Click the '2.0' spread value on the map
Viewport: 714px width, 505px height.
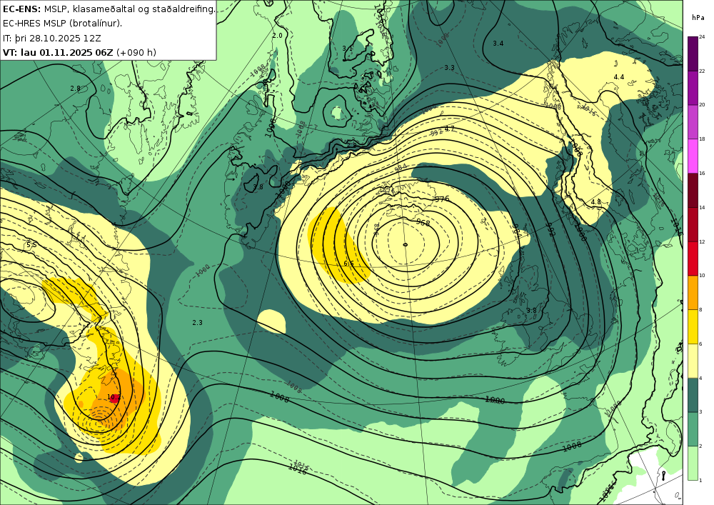point(277,36)
